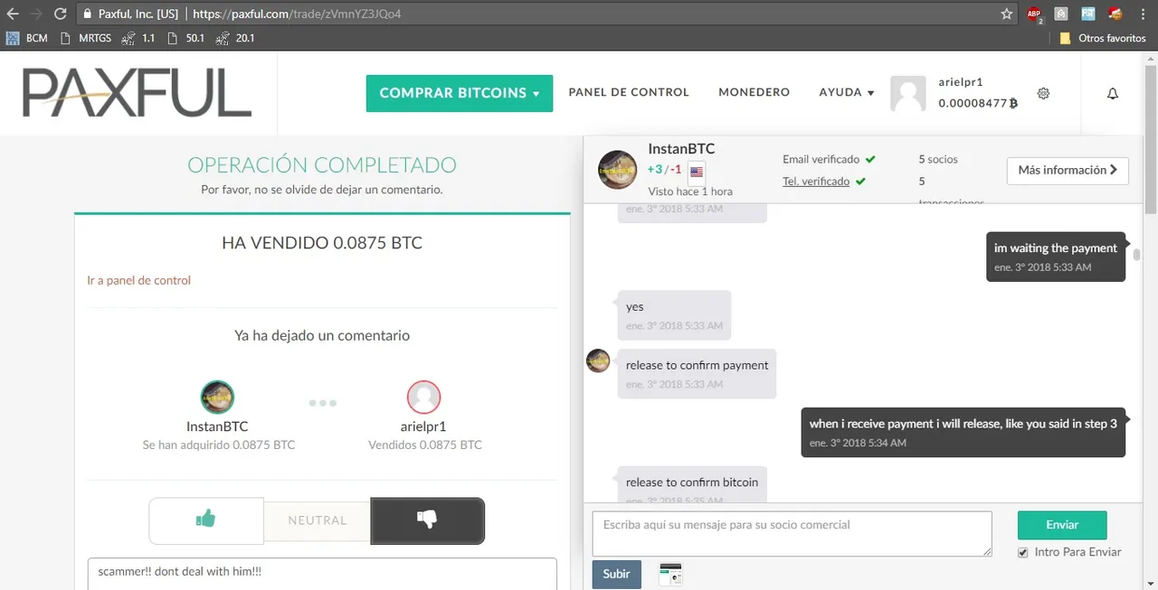Reload the page with refresh icon

pos(61,14)
